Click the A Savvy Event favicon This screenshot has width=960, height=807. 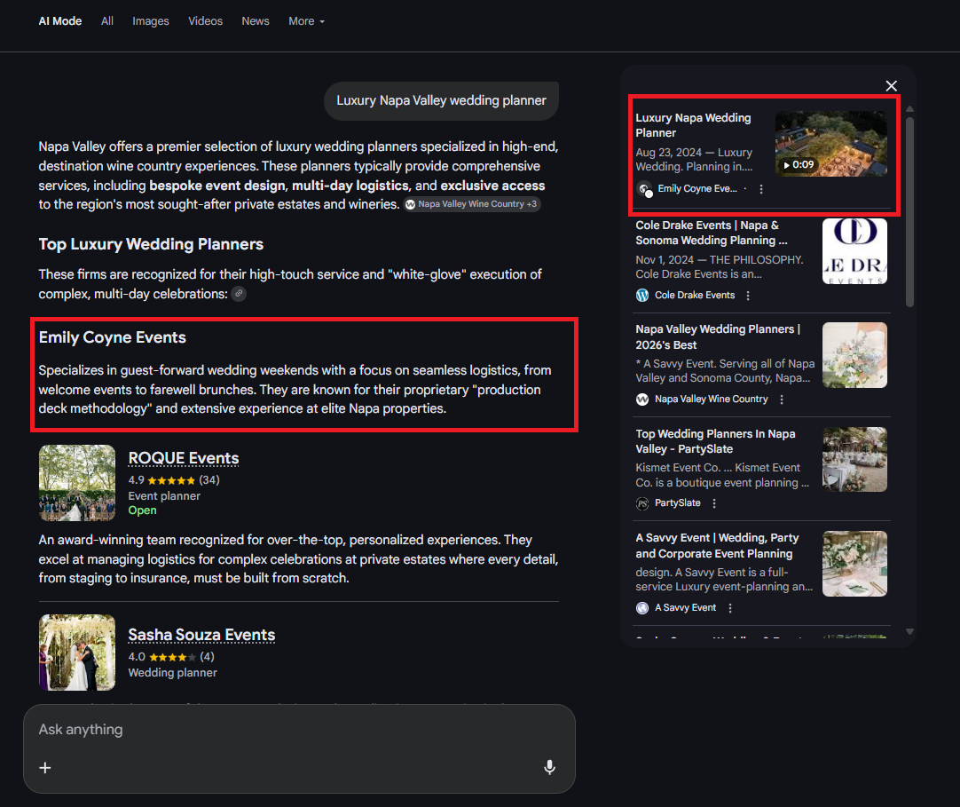click(x=642, y=608)
